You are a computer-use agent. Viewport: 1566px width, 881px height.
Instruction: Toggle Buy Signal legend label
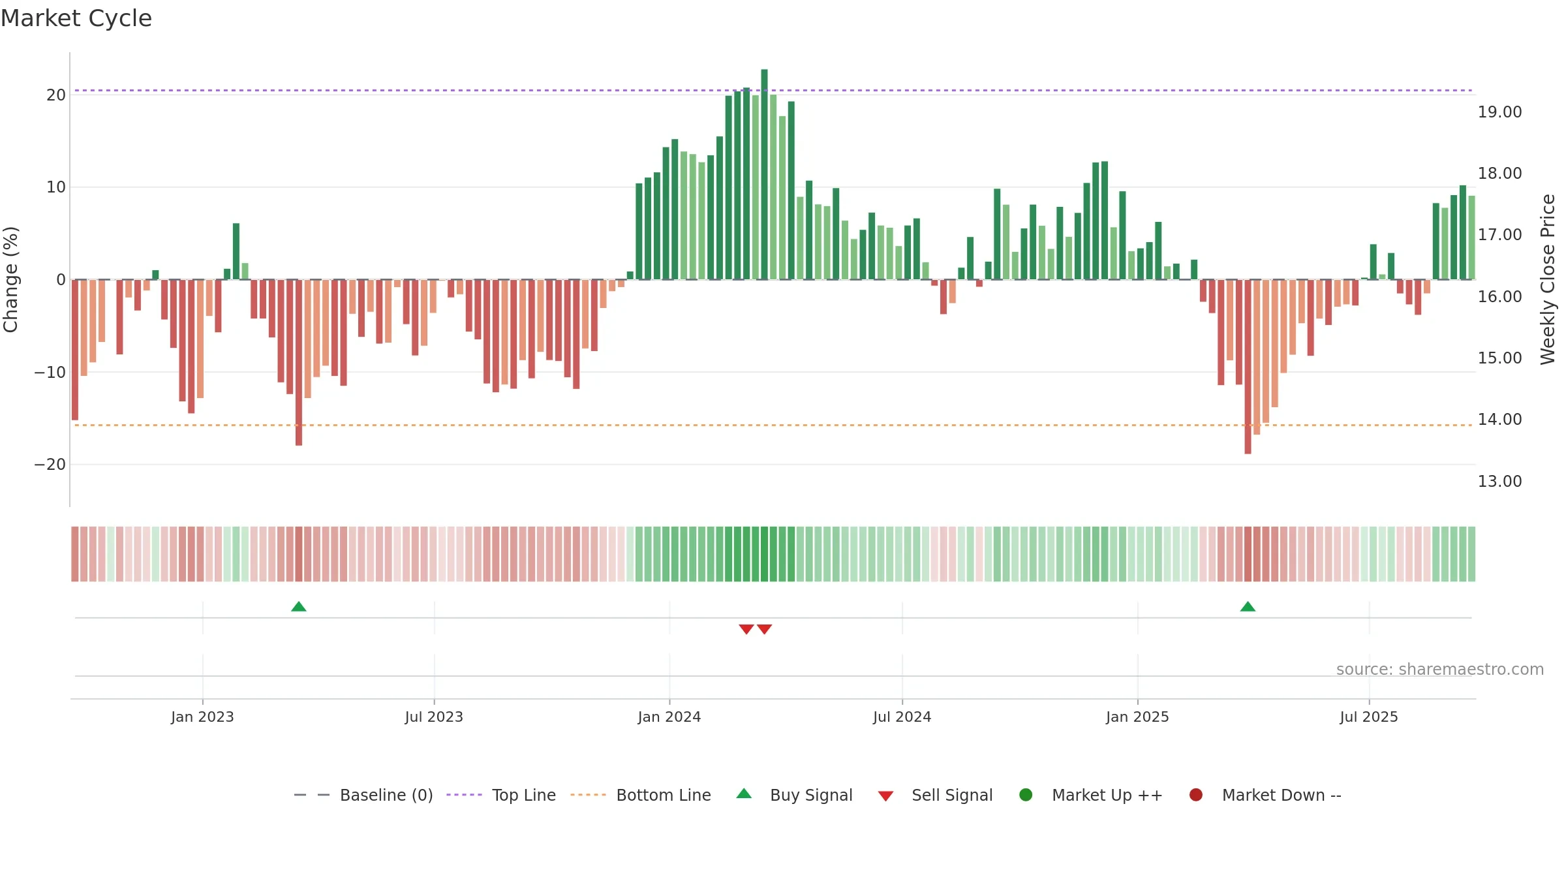(811, 795)
